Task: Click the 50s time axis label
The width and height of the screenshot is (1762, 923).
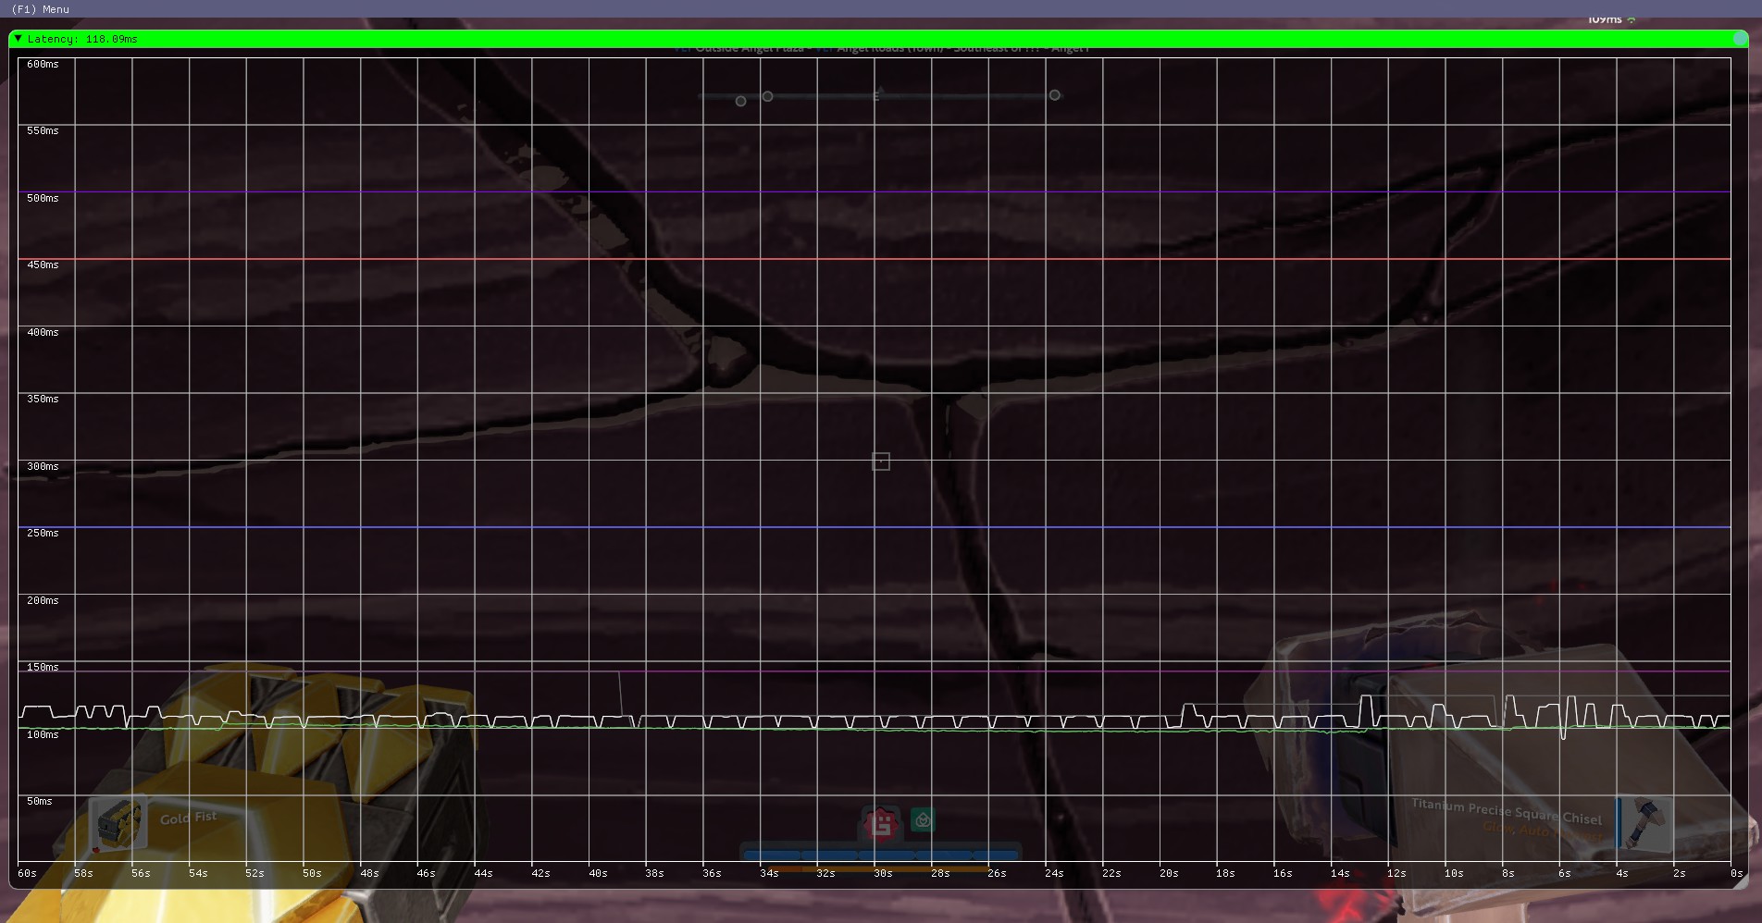Action: click(312, 873)
